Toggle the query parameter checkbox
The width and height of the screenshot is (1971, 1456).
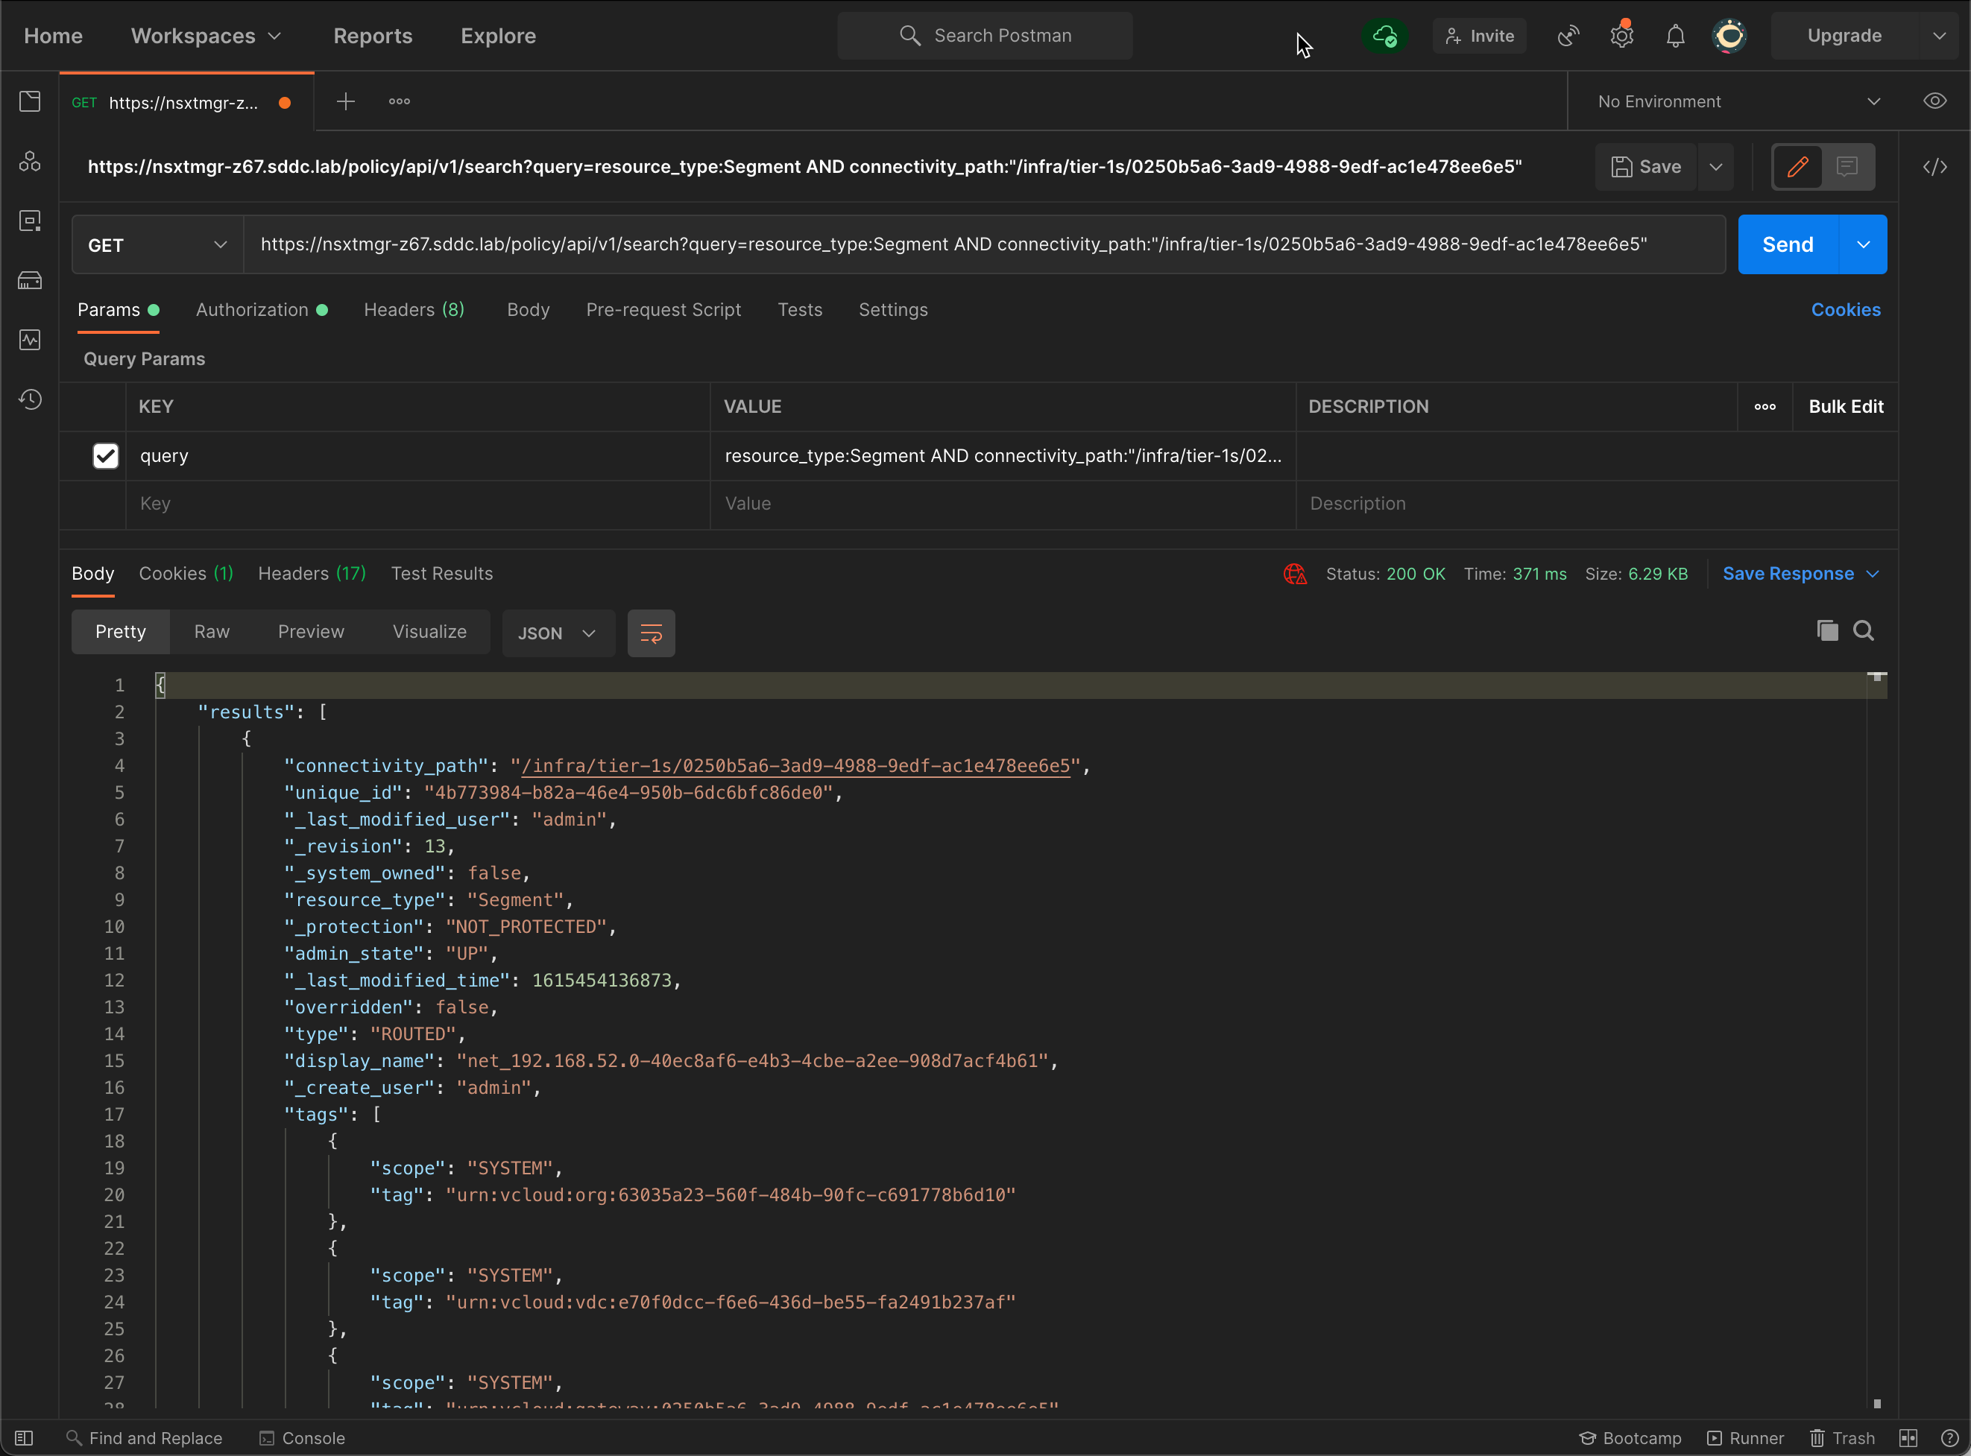click(x=106, y=455)
